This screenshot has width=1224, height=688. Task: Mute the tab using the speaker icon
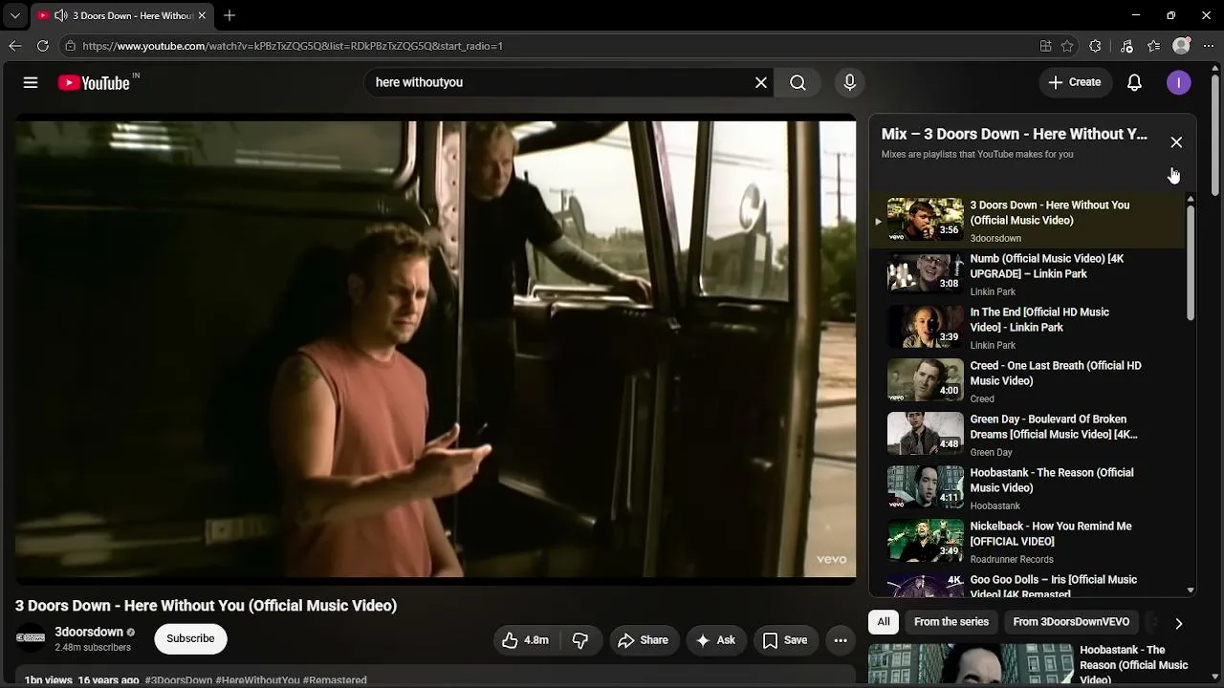tap(61, 15)
